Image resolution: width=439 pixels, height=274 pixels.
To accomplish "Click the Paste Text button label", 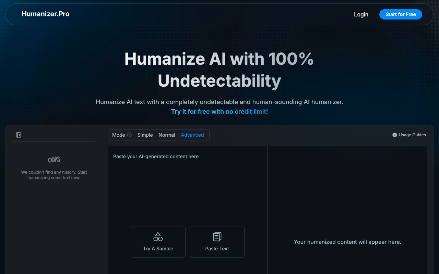I will [217, 249].
